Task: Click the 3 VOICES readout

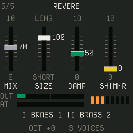Action: pos(86,128)
